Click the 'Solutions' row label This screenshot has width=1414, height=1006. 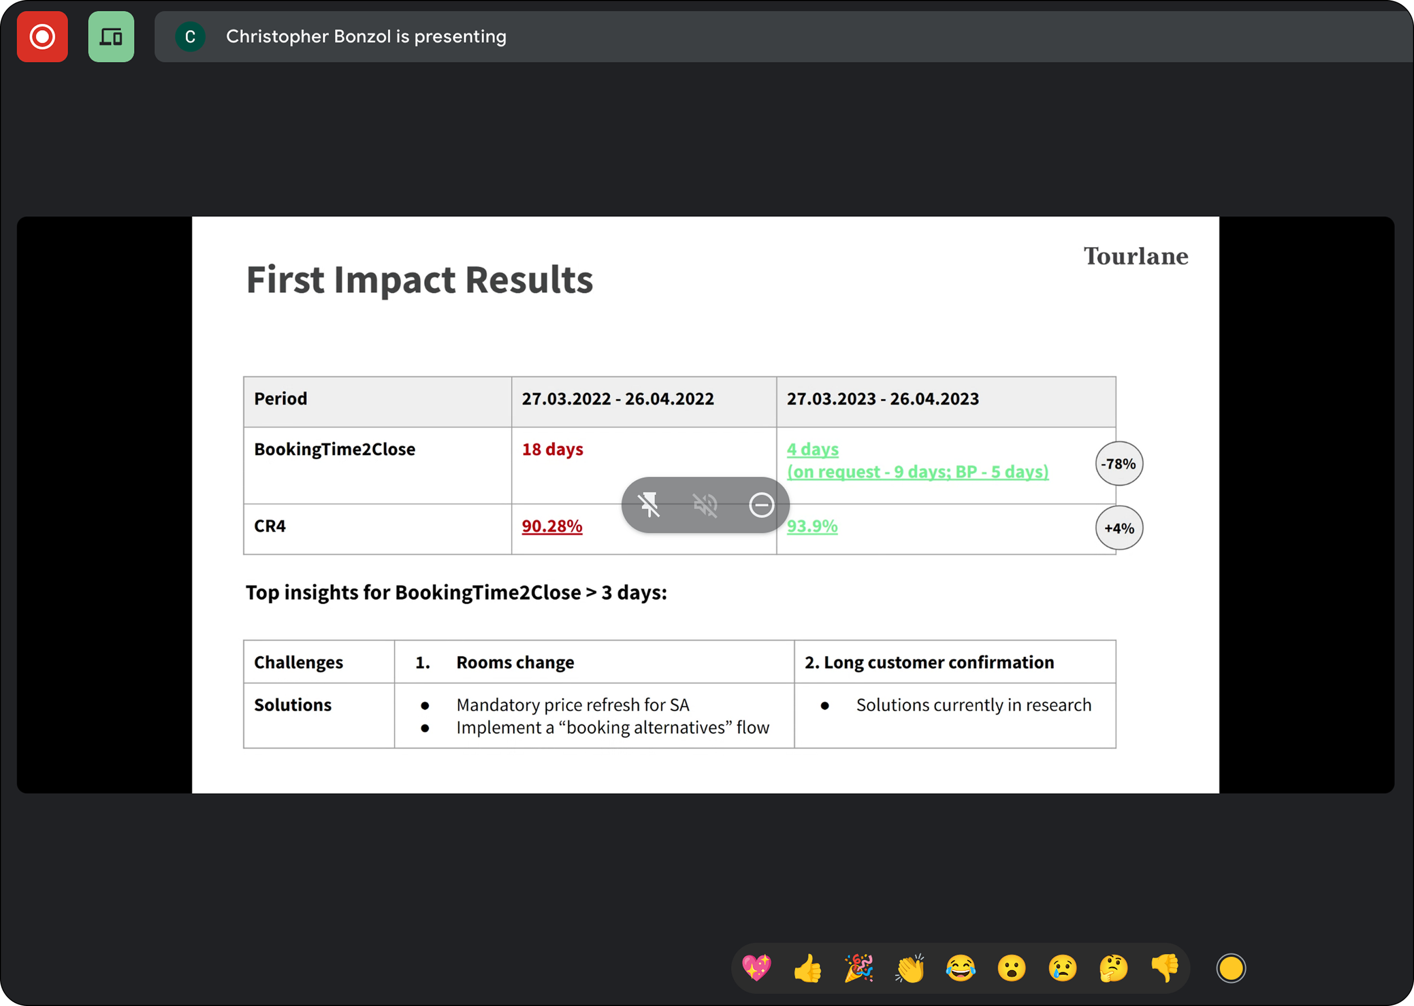pos(293,705)
